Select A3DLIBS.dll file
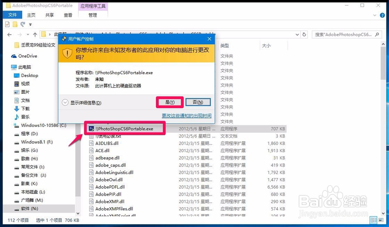 click(x=107, y=143)
